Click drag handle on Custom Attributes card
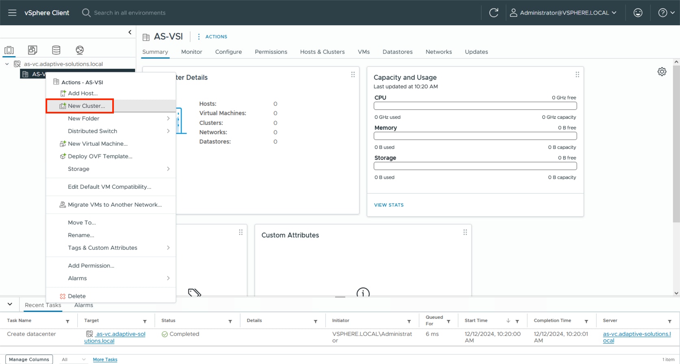Viewport: 680px width, 364px height. 465,232
